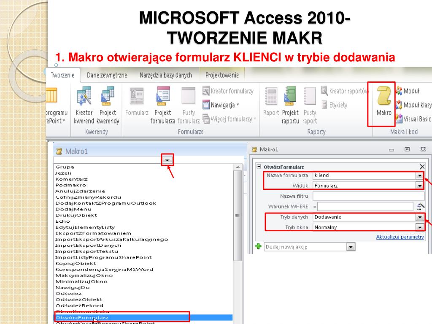Choose DodajMenu action

pyautogui.click(x=73, y=209)
